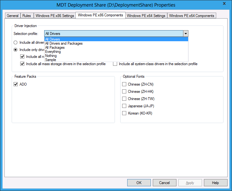Uncheck Include all mass storage drivers
Viewport: 232px width, 191px height.
(22, 64)
